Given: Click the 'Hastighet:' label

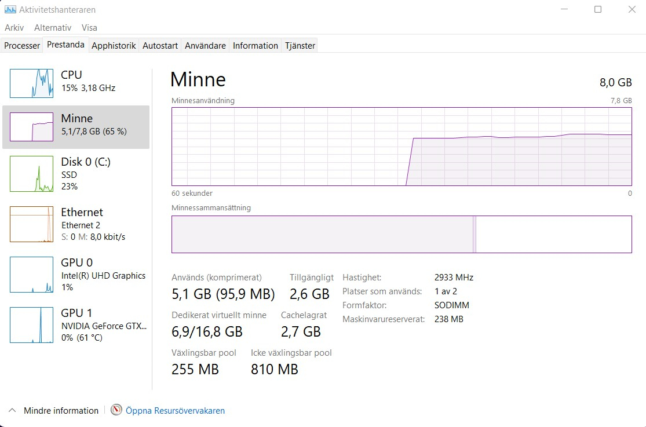Looking at the screenshot, I should pos(362,278).
